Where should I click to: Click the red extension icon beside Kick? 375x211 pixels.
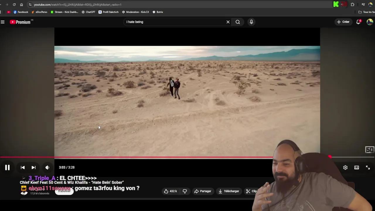point(344,4)
